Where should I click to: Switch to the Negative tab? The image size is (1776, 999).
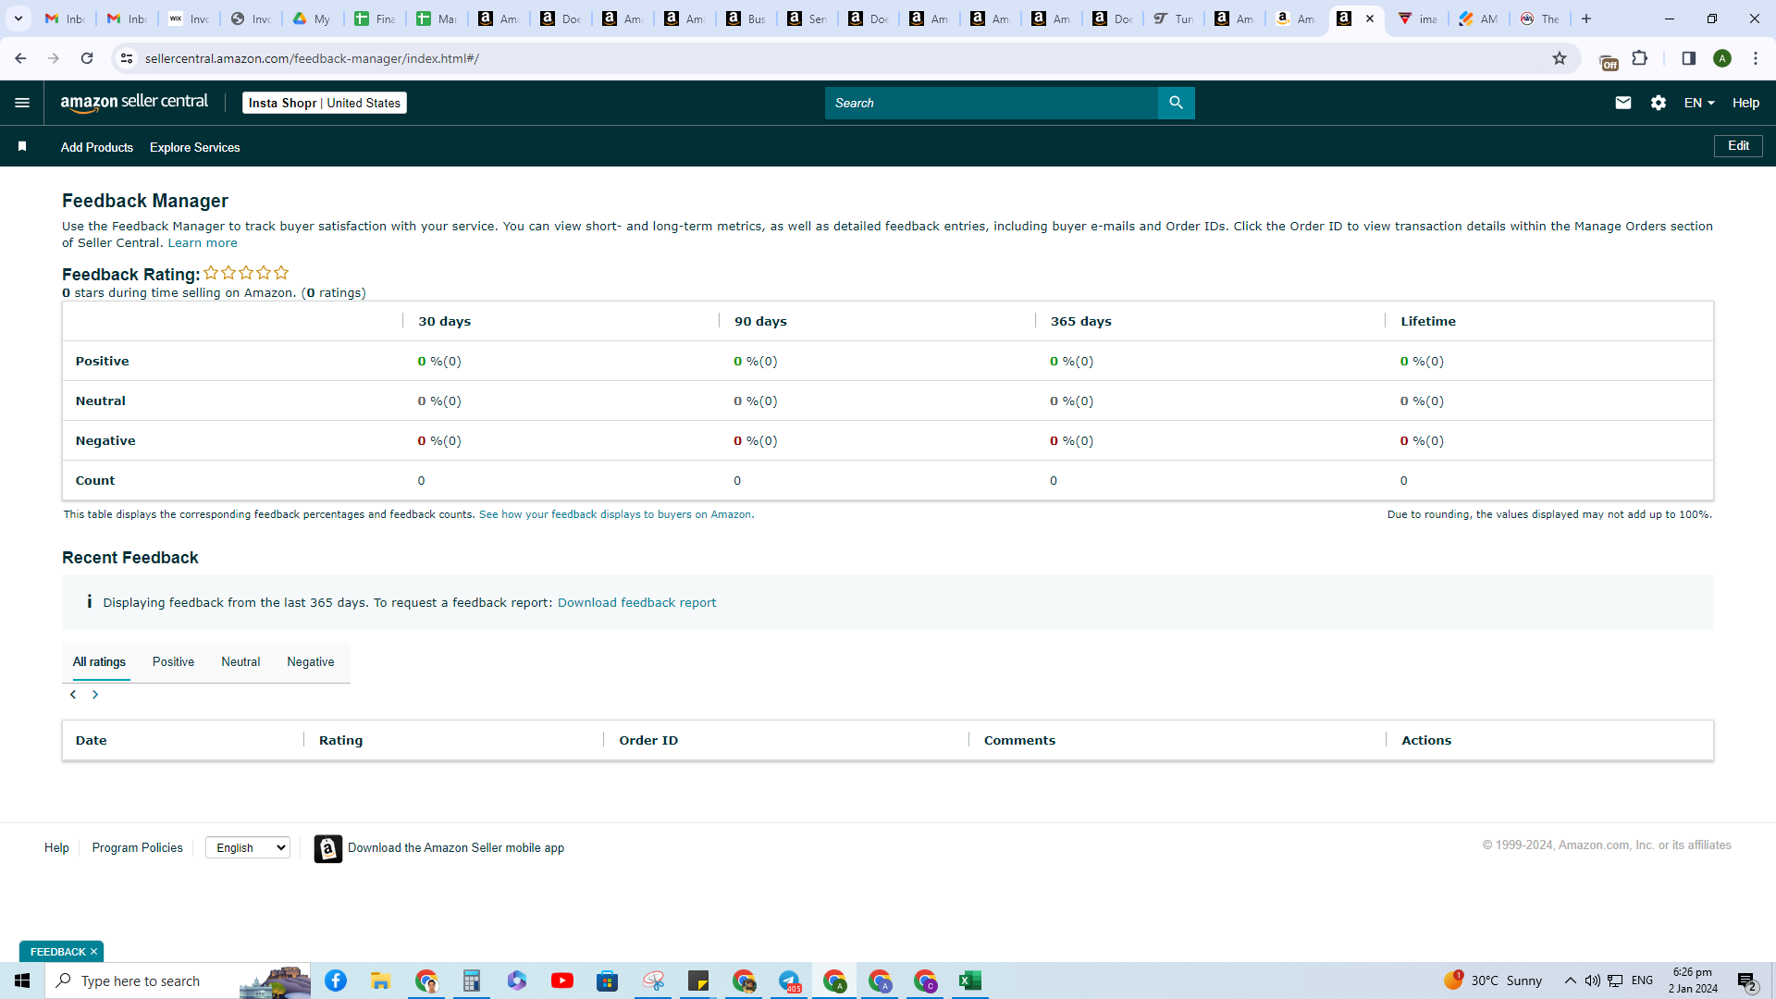[311, 662]
